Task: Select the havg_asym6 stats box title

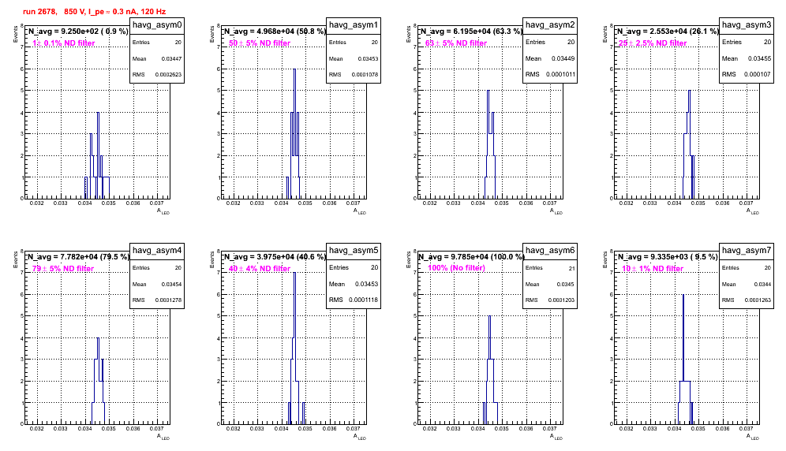Action: tap(550, 250)
